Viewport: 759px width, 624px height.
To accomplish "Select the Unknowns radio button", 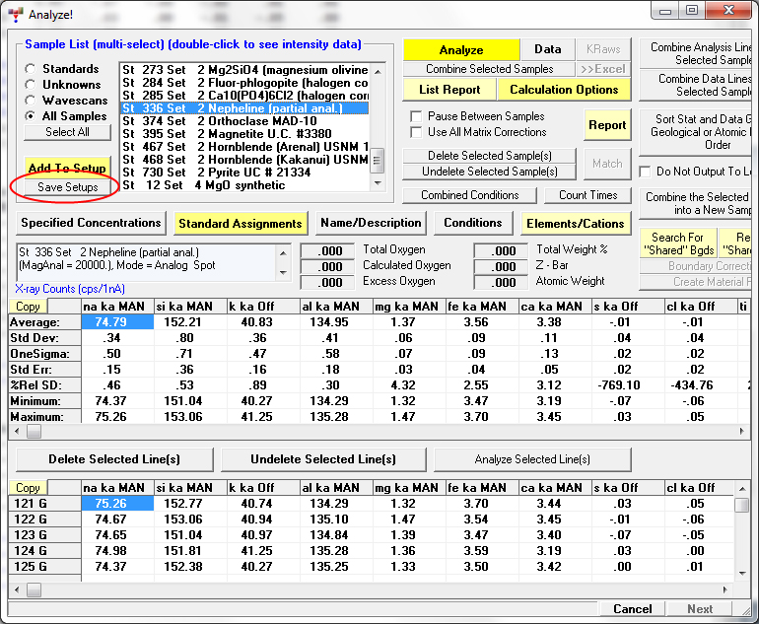I will (32, 85).
